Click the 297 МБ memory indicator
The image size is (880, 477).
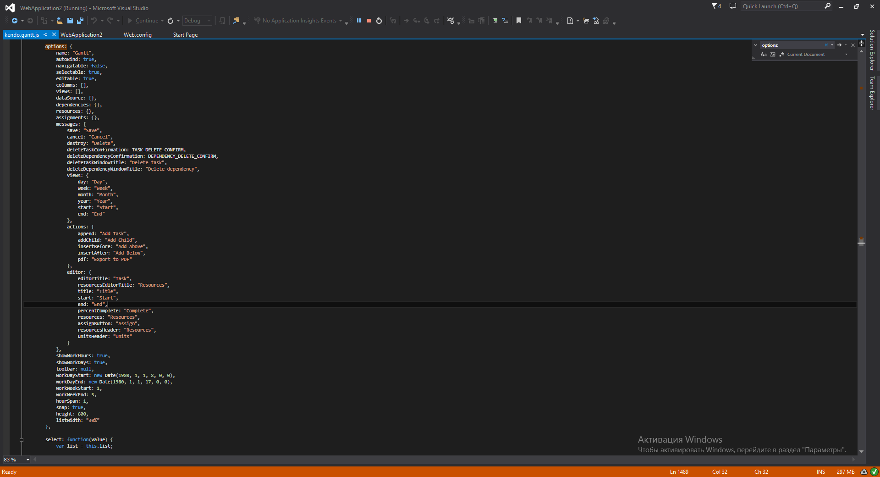pyautogui.click(x=846, y=471)
